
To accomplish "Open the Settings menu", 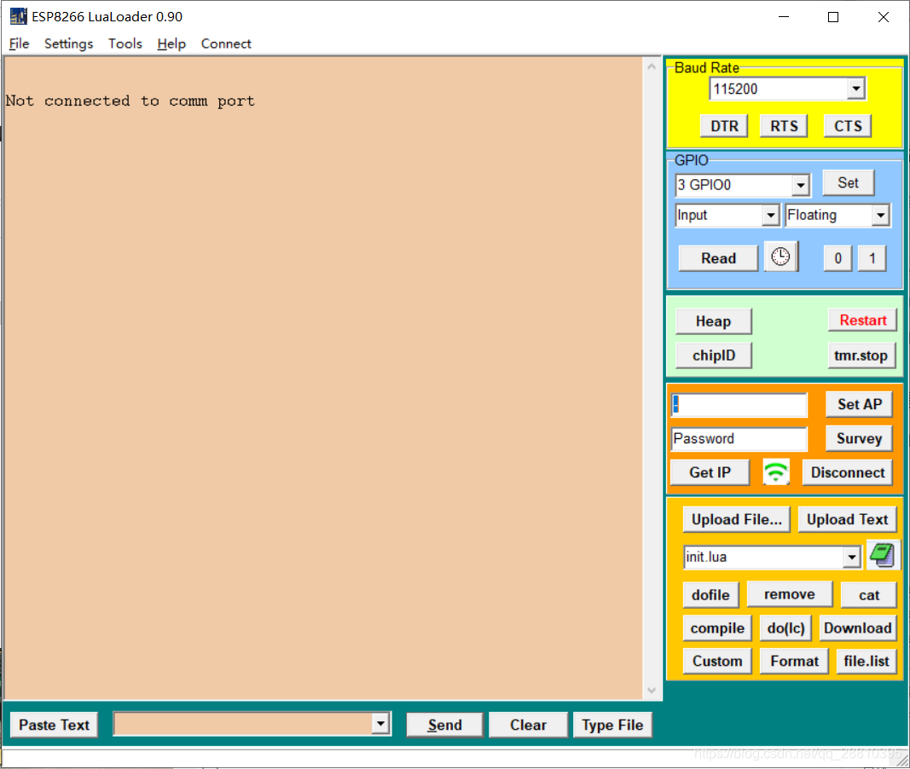I will [68, 43].
